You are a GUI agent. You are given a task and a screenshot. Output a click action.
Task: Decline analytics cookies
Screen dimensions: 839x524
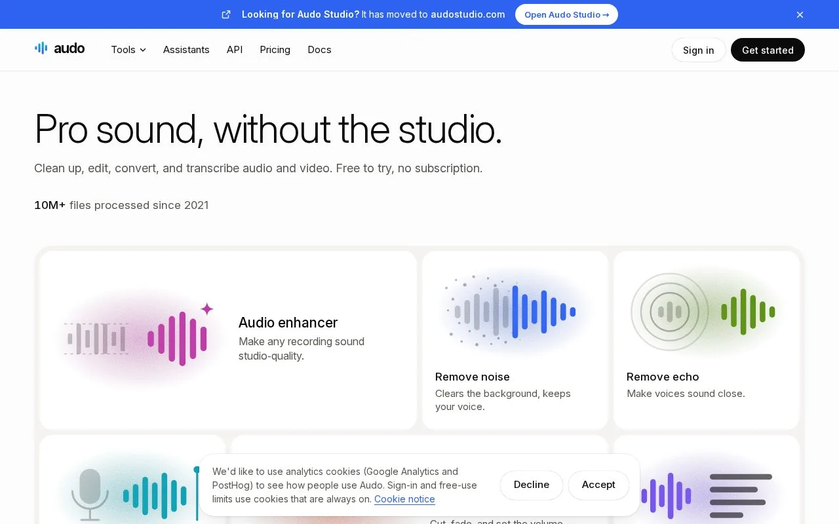click(x=532, y=485)
